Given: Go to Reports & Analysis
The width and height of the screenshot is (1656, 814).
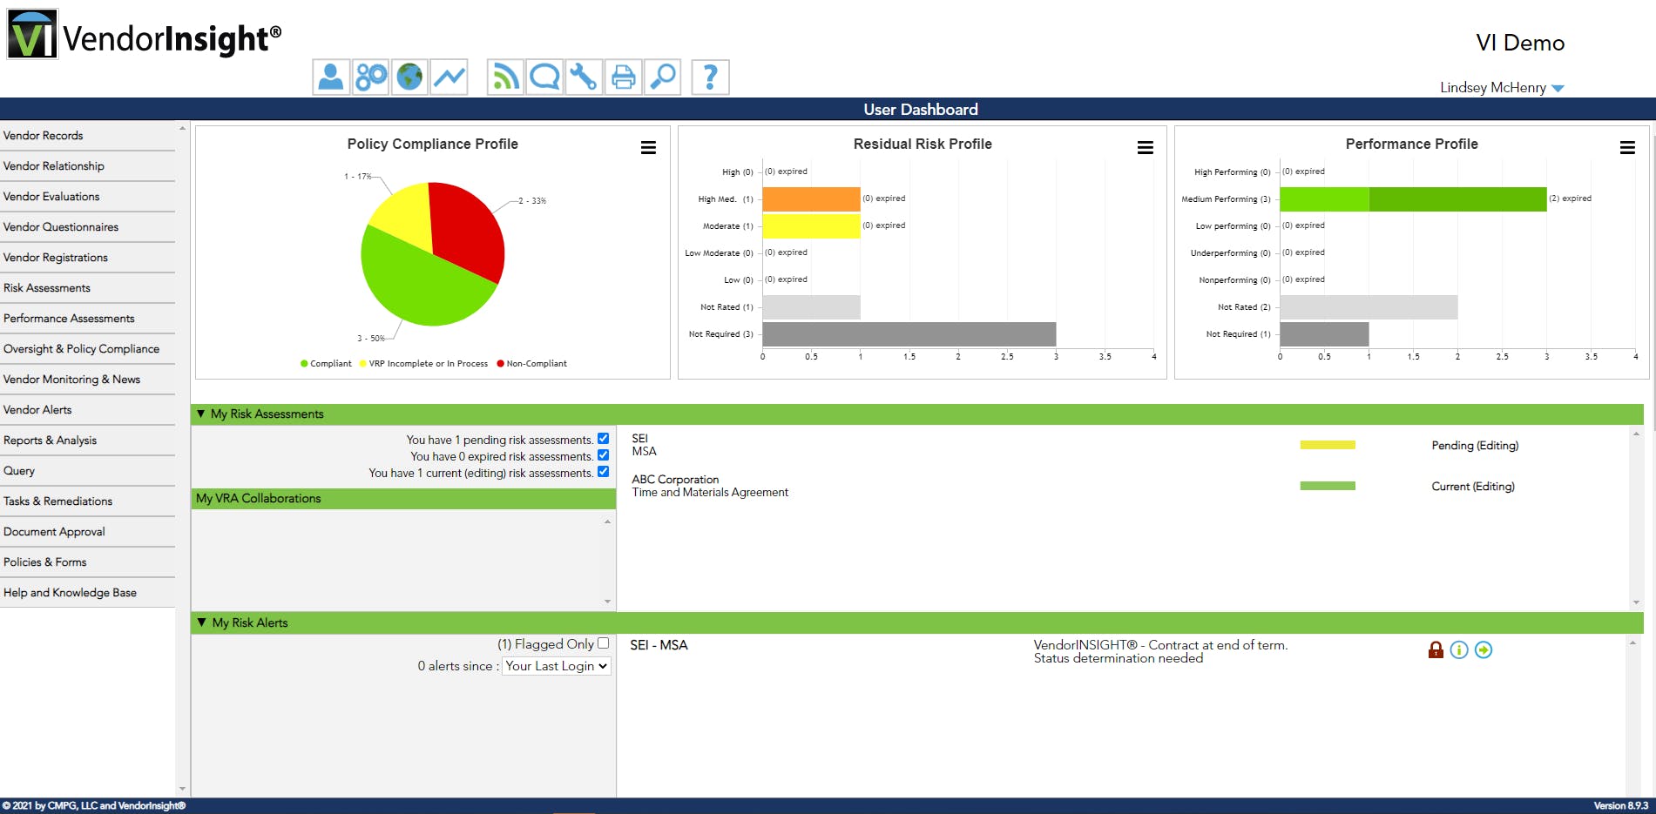Looking at the screenshot, I should coord(87,441).
